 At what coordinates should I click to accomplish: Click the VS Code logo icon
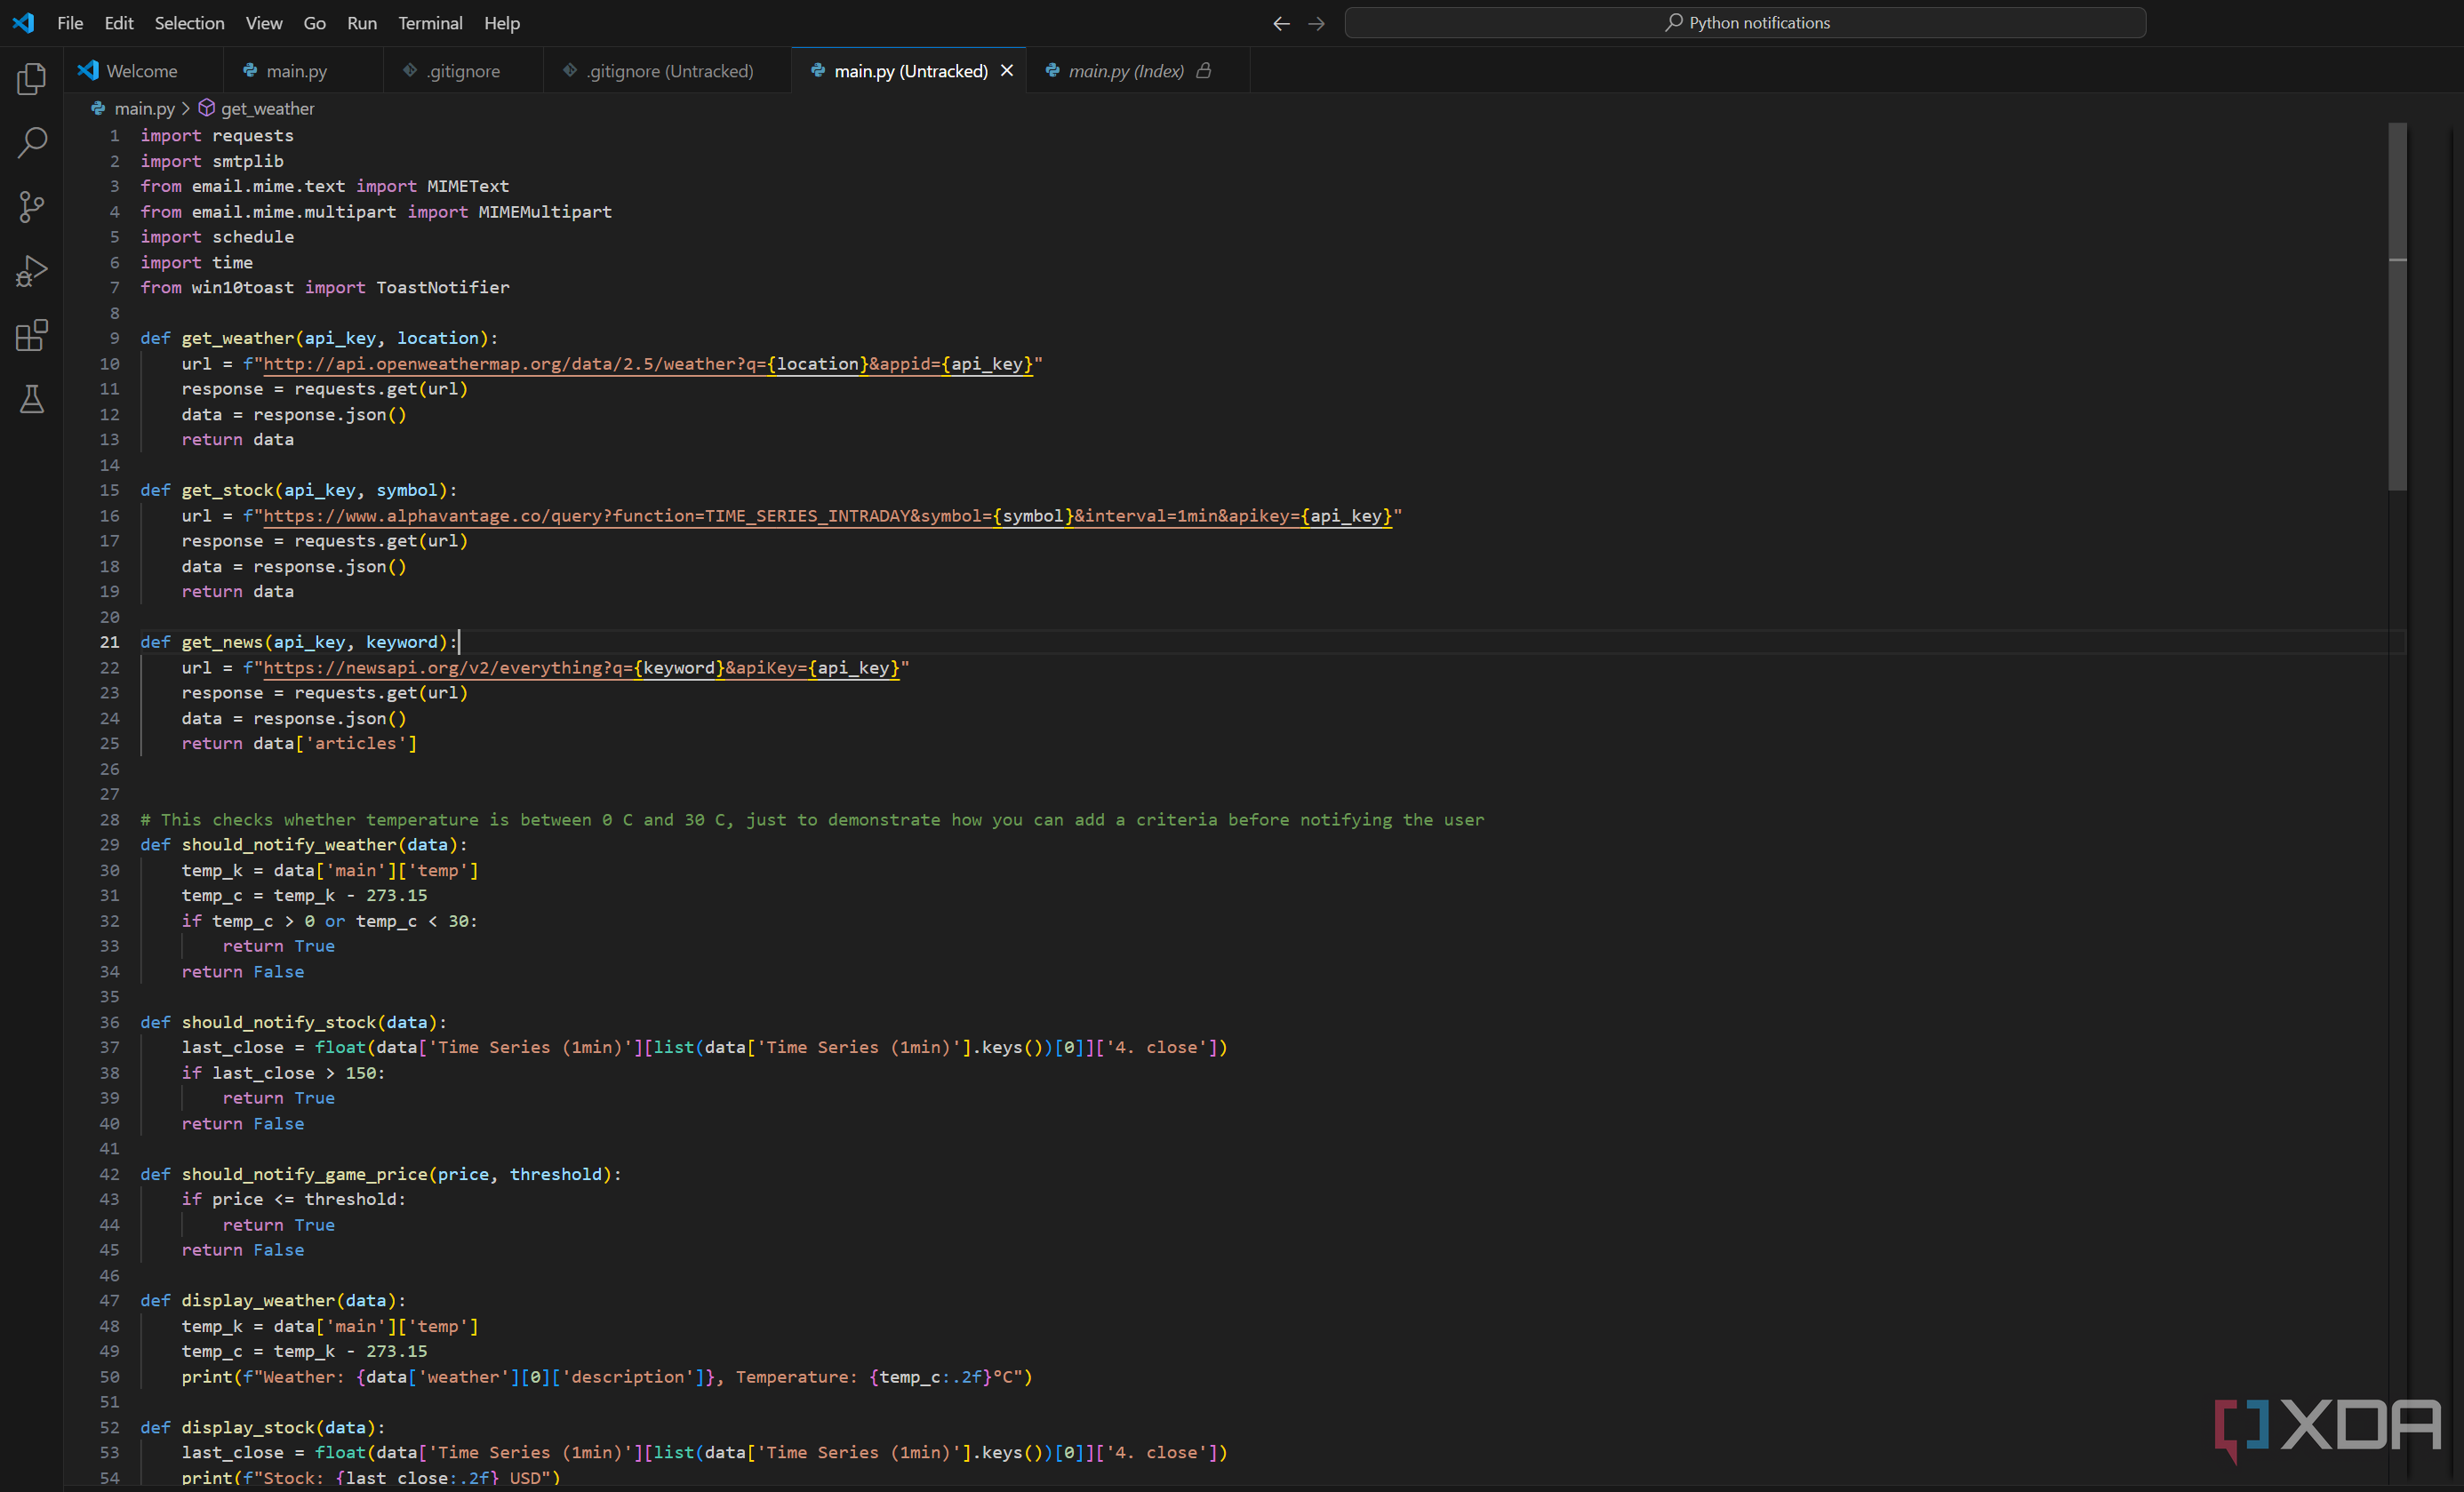click(x=23, y=22)
